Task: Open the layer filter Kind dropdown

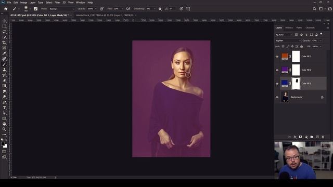Action: (284, 35)
